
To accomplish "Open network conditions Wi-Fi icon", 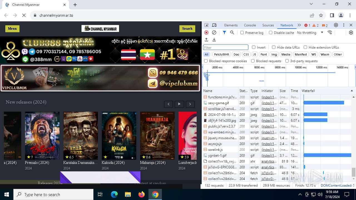I will pos(330,32).
